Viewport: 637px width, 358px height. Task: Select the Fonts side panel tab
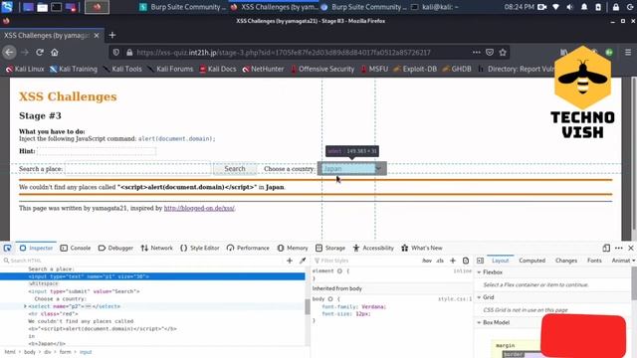click(x=594, y=261)
